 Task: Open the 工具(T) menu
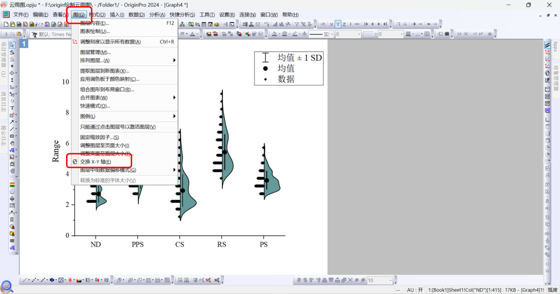pos(207,15)
